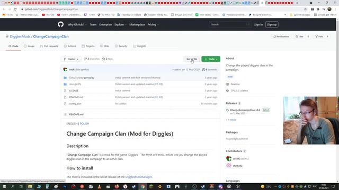Fork the repository

pyautogui.click(x=319, y=36)
